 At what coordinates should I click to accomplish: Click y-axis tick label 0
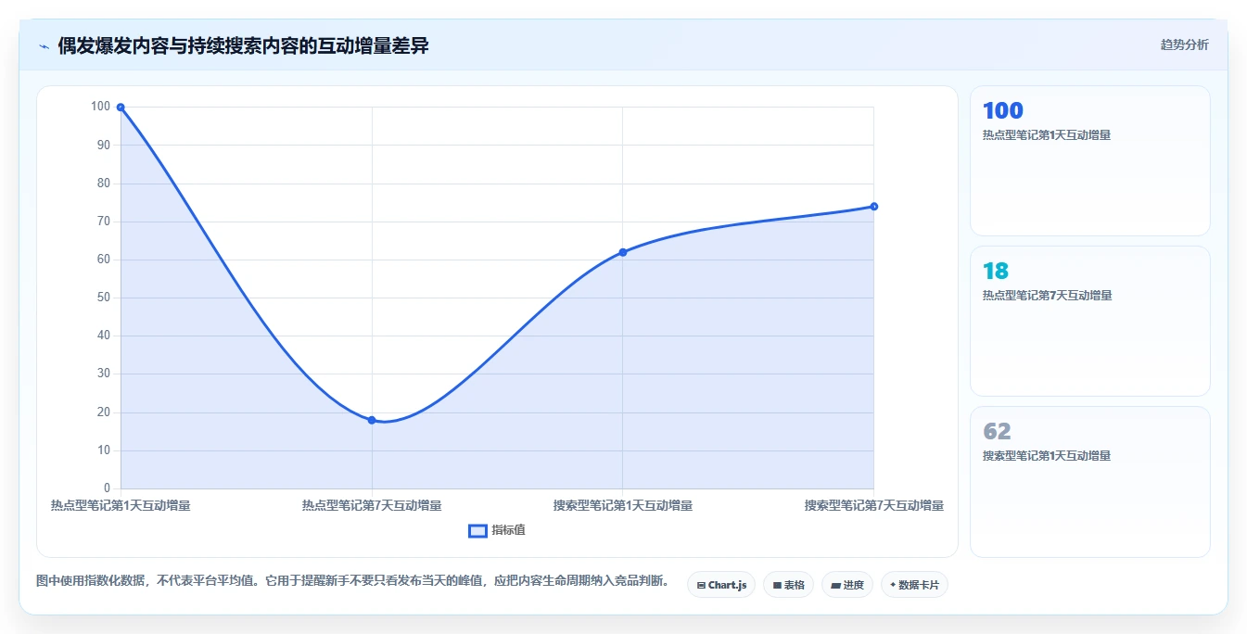(108, 488)
